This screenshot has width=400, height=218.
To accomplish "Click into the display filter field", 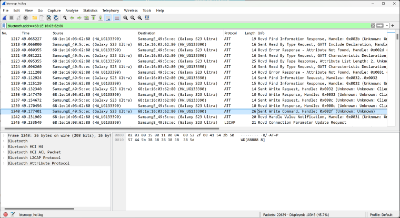I will coord(188,26).
